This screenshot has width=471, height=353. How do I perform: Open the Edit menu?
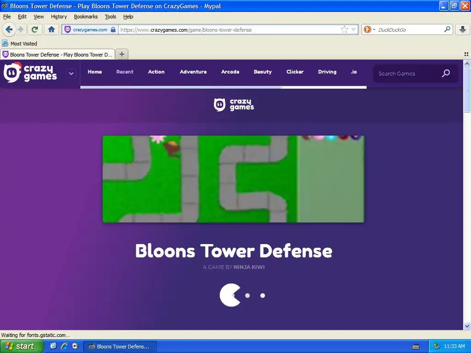pos(22,17)
